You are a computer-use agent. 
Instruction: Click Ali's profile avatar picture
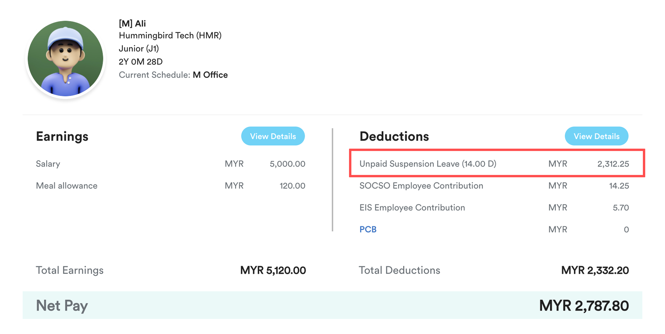65,58
